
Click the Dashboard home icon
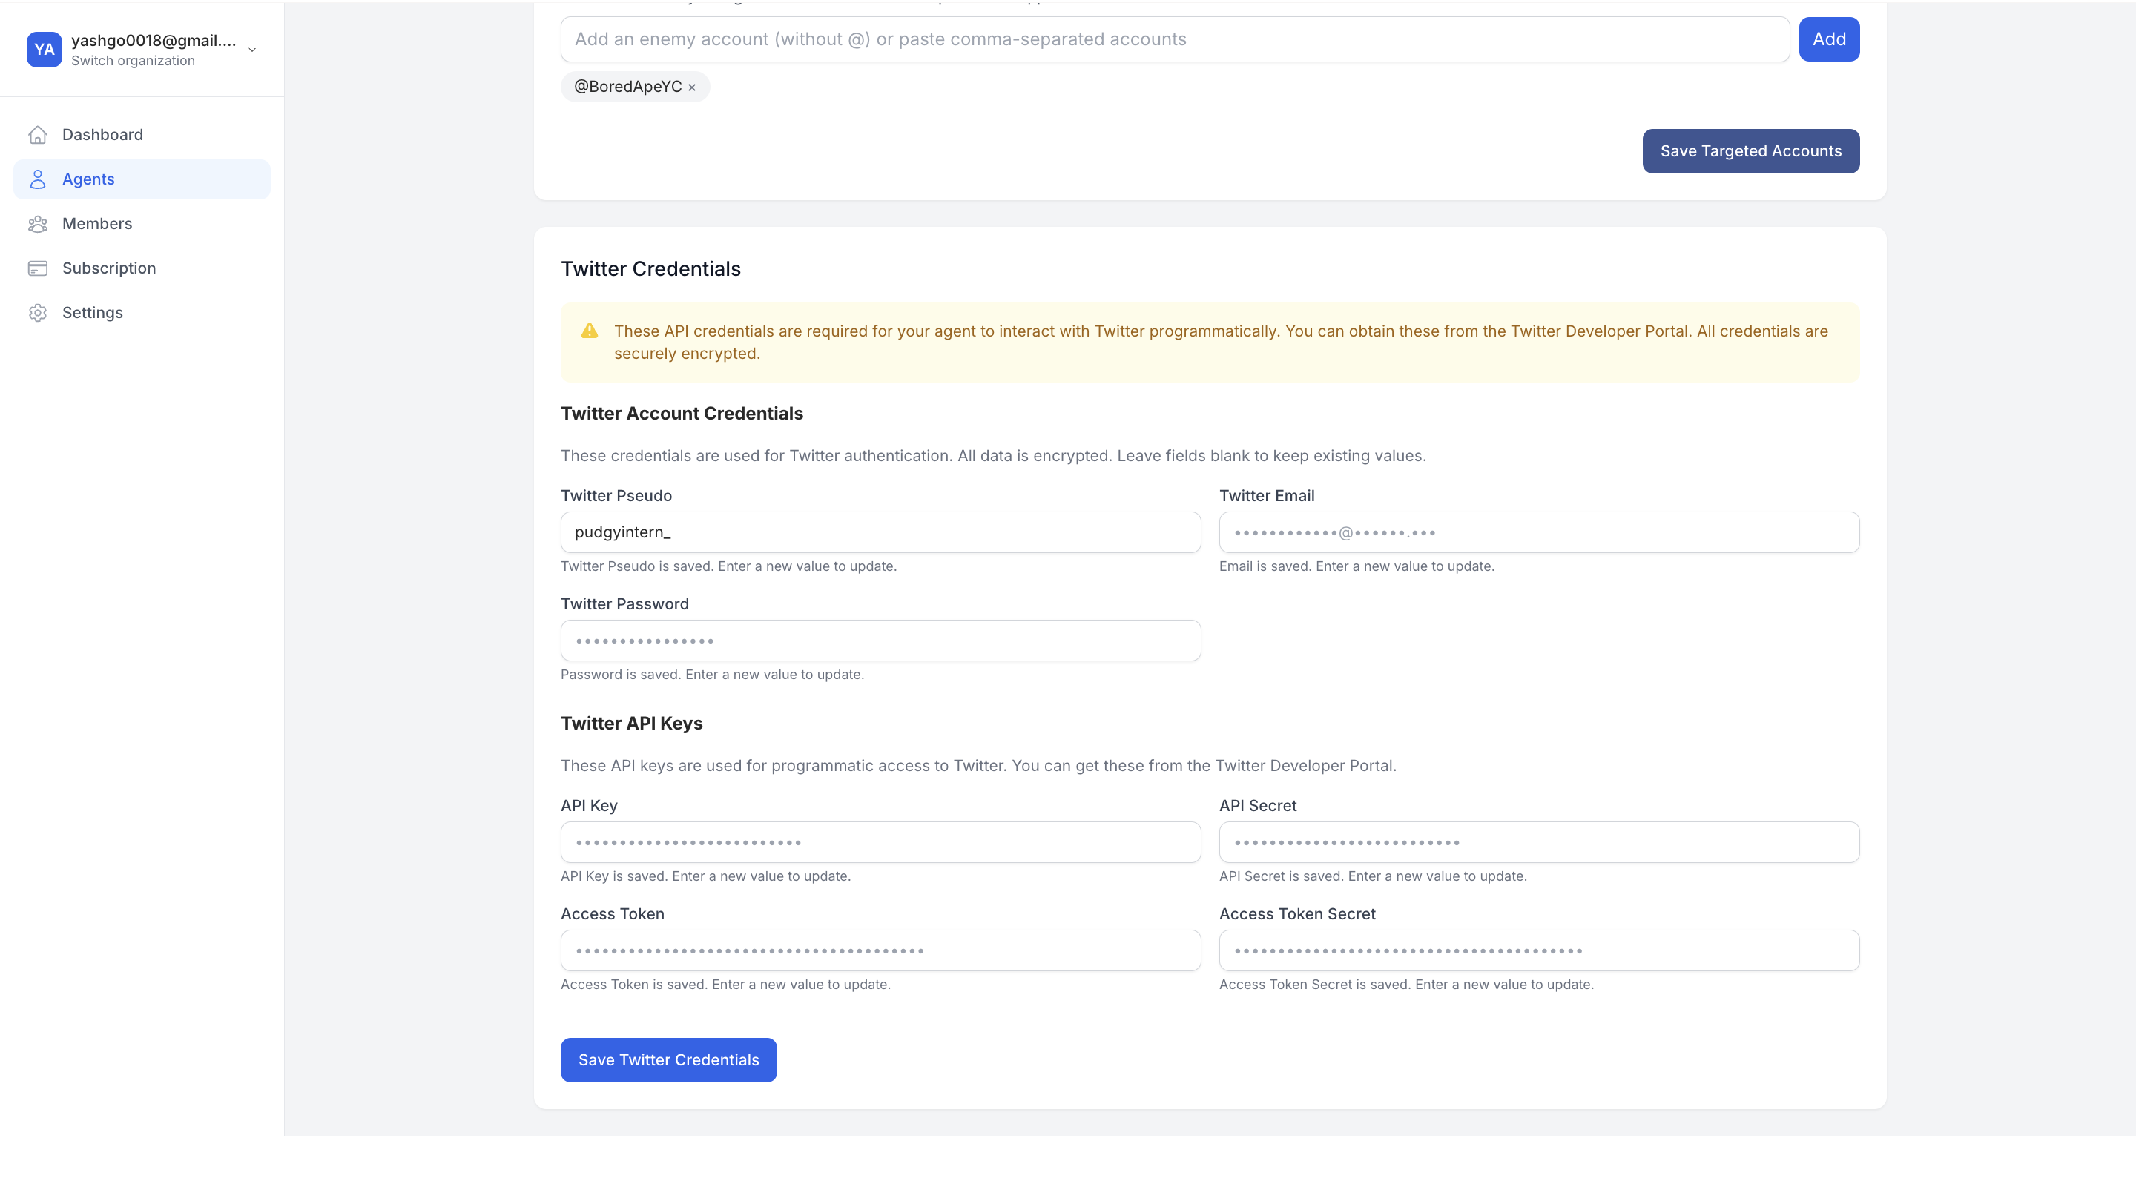37,135
